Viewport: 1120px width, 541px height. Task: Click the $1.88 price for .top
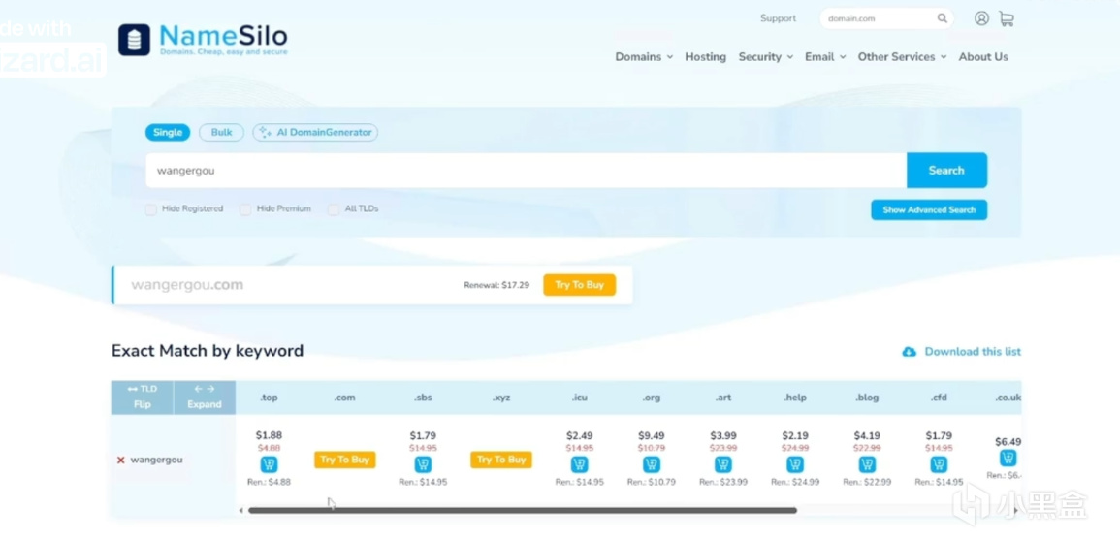click(269, 435)
